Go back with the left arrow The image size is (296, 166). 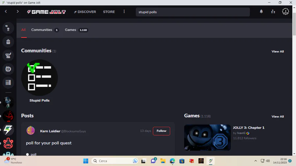(6, 11)
